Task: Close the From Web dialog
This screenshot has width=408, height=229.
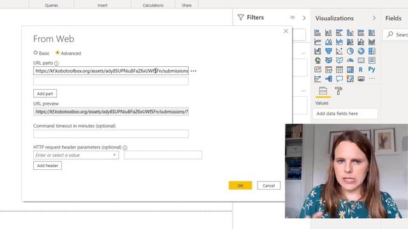Action: 286,31
